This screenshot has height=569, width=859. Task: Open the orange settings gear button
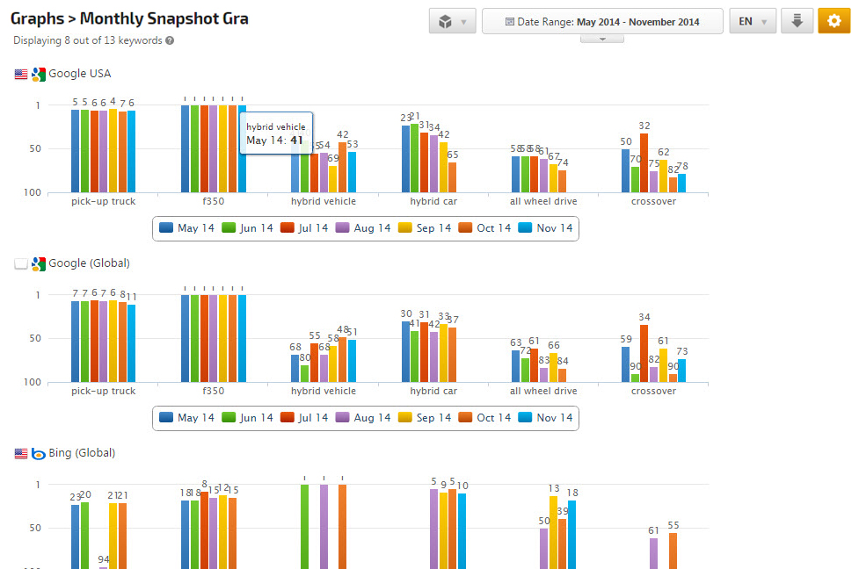point(834,21)
